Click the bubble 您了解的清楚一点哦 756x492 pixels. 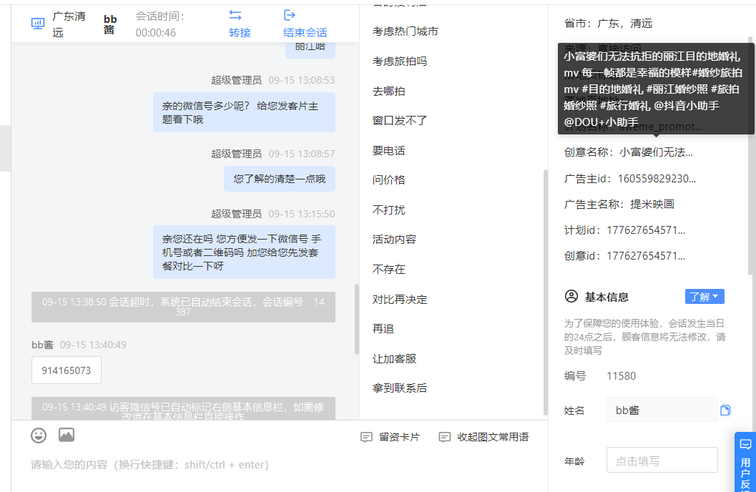coord(280,179)
